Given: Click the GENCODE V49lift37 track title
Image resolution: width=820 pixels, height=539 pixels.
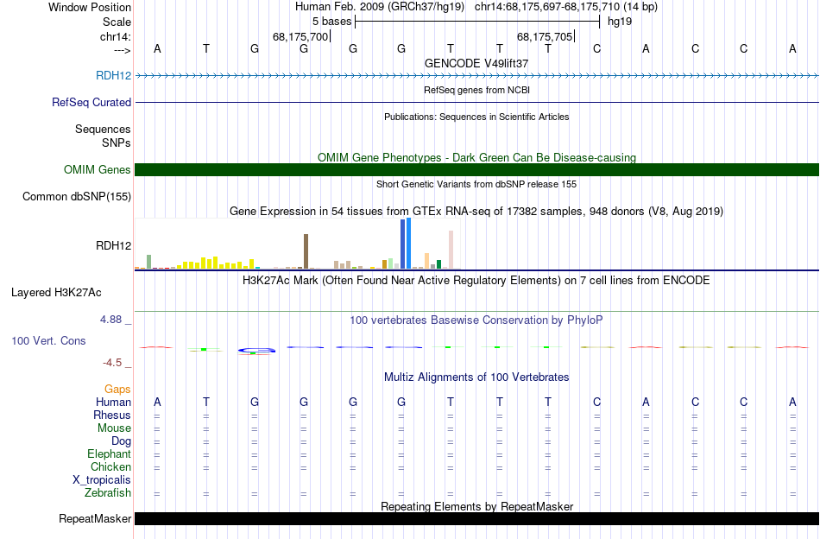Looking at the screenshot, I should coord(476,63).
